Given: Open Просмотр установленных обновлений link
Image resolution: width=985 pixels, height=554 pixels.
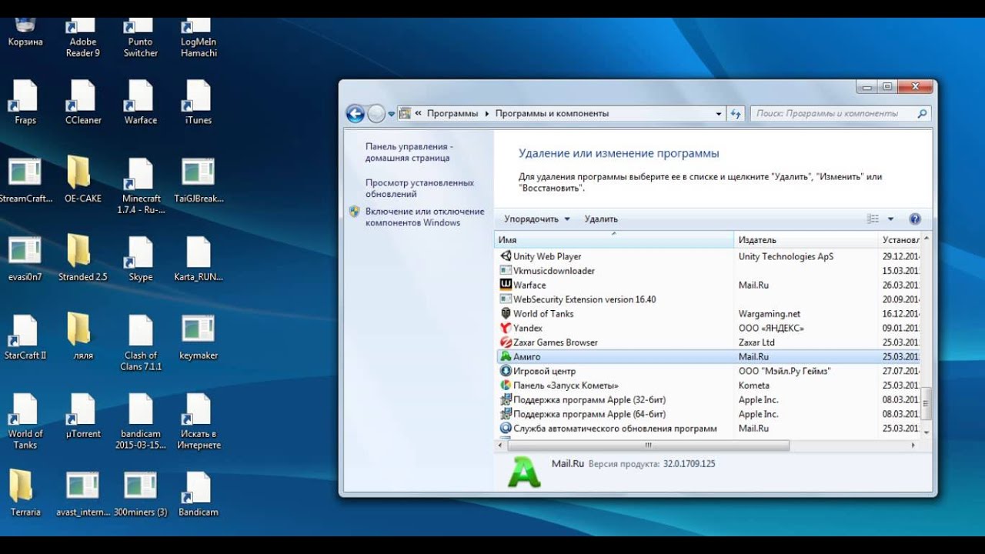Looking at the screenshot, I should point(419,189).
